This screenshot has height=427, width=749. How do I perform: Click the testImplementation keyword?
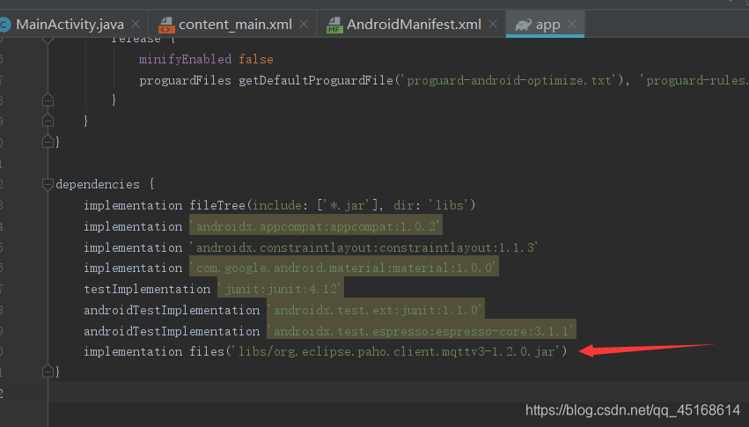(x=147, y=289)
